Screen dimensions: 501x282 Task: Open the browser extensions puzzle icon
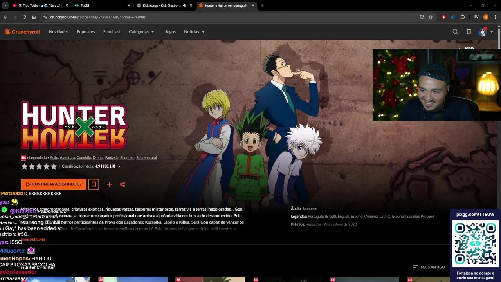[462, 17]
